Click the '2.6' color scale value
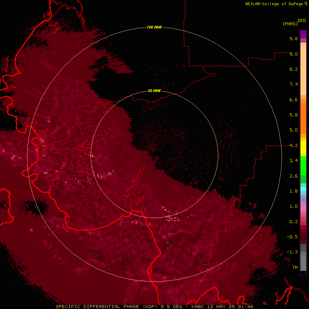This screenshot has width=309, height=309. [294, 176]
